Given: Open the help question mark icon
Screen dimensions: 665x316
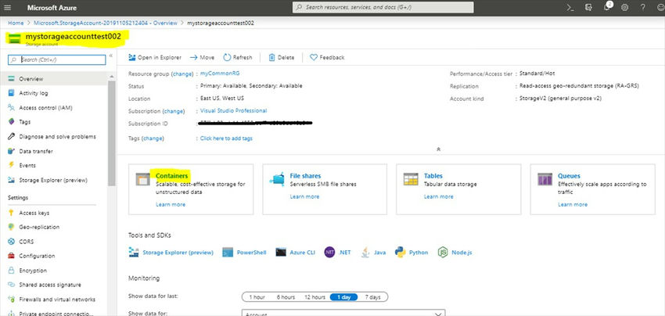Looking at the screenshot, I should tap(643, 8).
